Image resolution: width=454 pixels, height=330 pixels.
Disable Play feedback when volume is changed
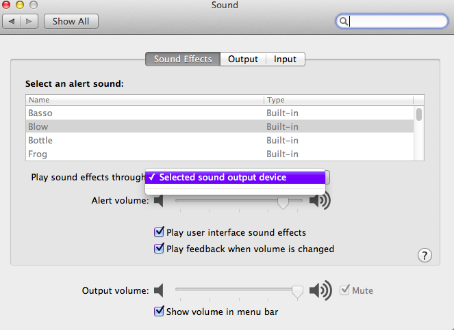[x=160, y=249]
